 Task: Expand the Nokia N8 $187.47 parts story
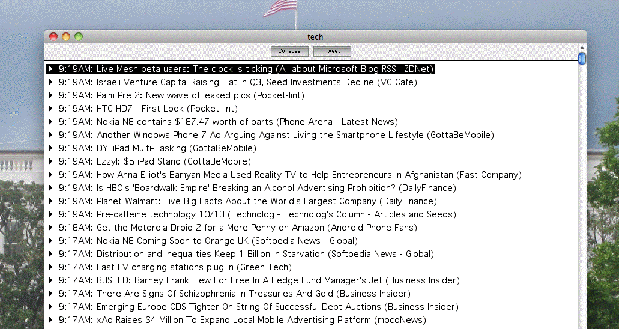click(52, 122)
